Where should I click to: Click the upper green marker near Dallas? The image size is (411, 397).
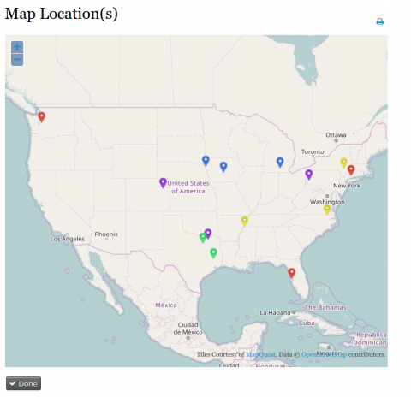click(203, 238)
